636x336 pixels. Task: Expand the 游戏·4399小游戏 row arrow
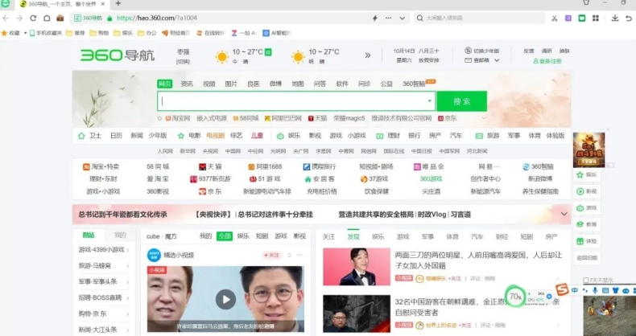[x=128, y=250]
